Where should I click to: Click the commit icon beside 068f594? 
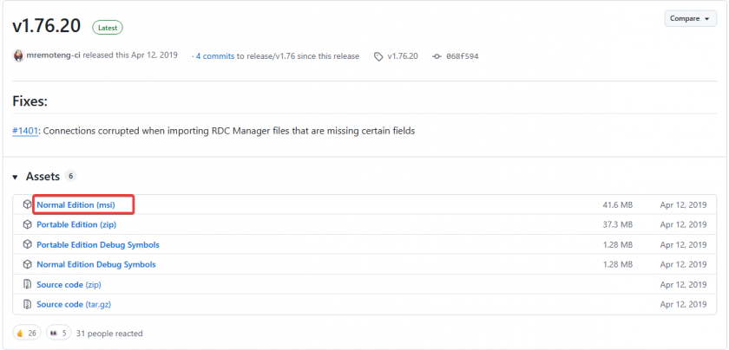(x=435, y=56)
